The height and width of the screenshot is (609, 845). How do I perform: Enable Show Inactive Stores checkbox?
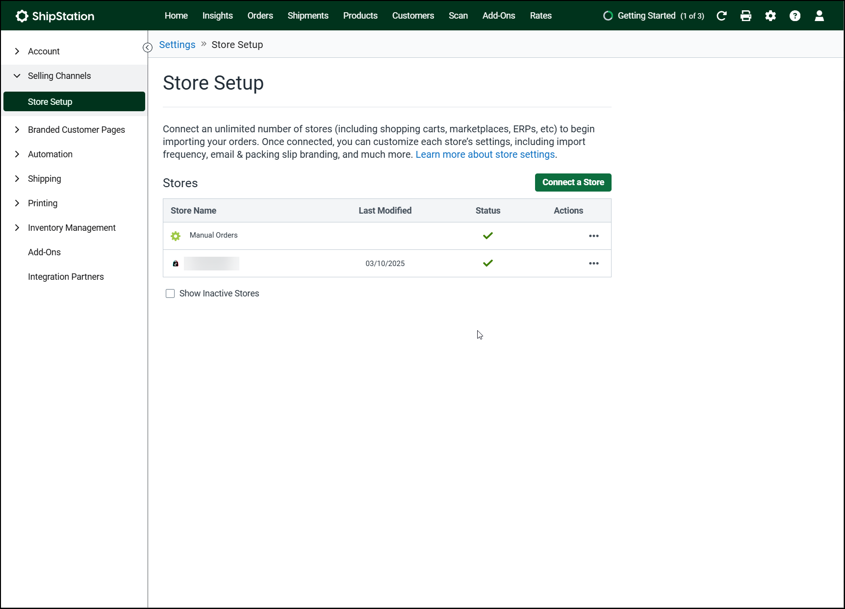(x=170, y=293)
